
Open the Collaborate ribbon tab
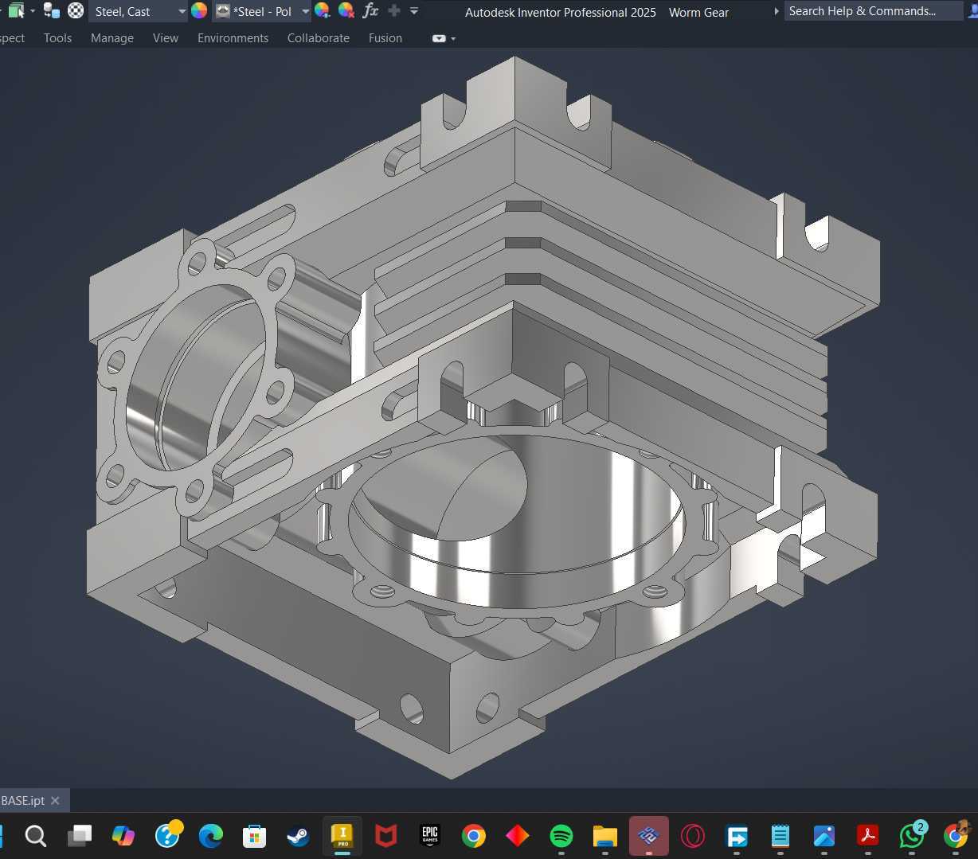pyautogui.click(x=319, y=37)
